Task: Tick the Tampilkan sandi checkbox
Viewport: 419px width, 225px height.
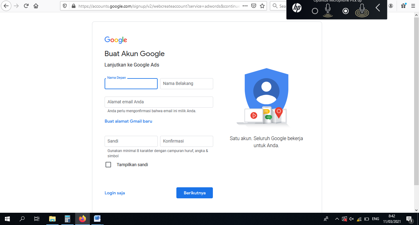Action: 108,165
